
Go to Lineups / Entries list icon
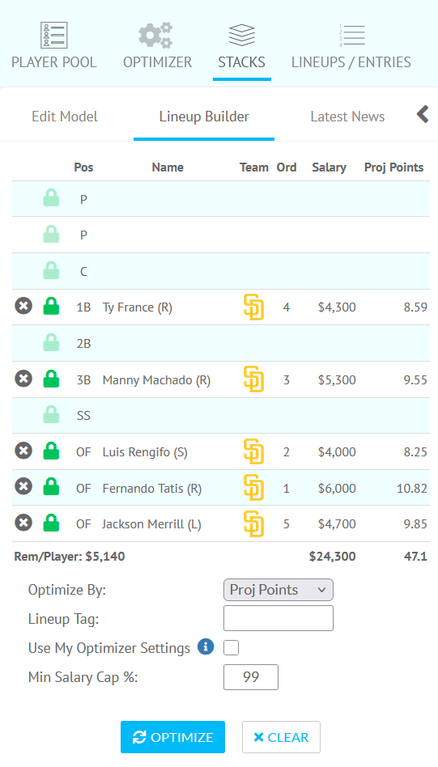click(x=351, y=36)
